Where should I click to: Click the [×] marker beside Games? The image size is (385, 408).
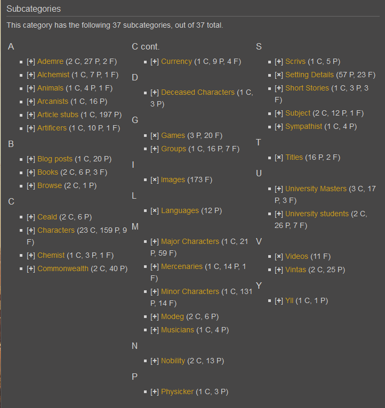(x=155, y=136)
